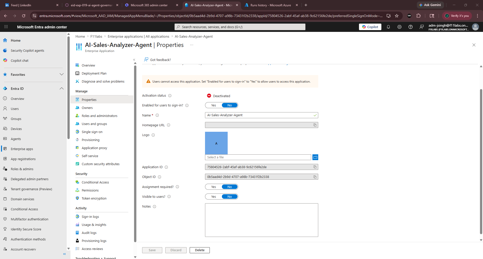Copy the Application ID value
This screenshot has width=483, height=259.
[x=315, y=167]
